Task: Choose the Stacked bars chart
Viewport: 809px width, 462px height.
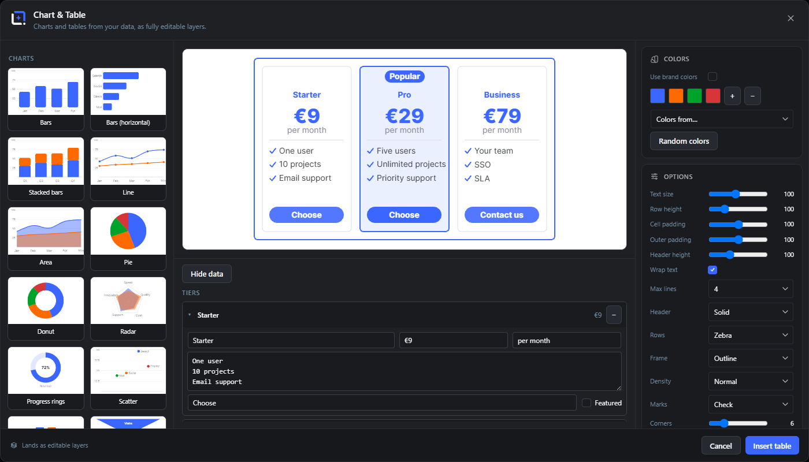Action: click(46, 169)
